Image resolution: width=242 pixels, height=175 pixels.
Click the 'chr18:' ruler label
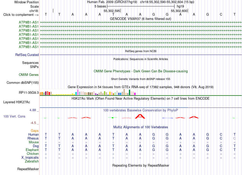(x=34, y=11)
